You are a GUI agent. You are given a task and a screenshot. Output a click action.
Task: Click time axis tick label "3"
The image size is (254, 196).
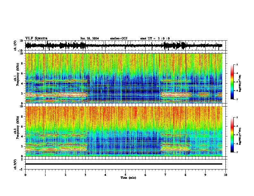click(x=85, y=175)
